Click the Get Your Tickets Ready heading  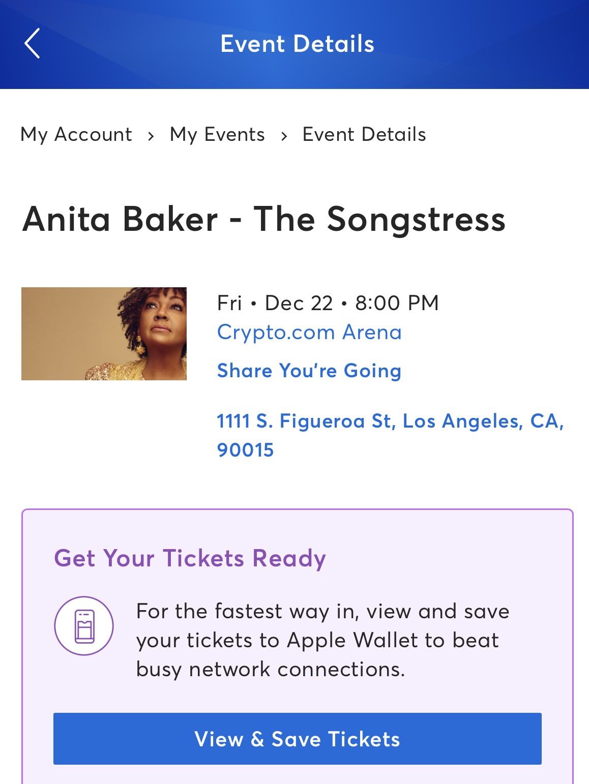[x=189, y=558]
